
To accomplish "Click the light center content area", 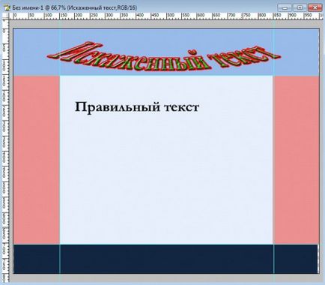I will click(x=166, y=160).
